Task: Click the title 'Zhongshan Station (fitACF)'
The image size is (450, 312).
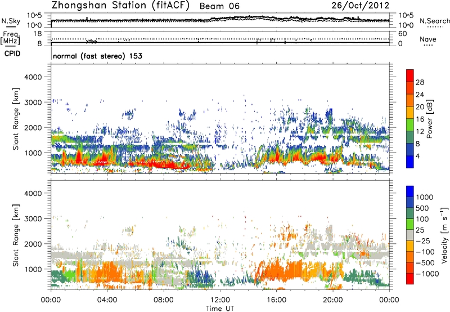Action: click(120, 6)
